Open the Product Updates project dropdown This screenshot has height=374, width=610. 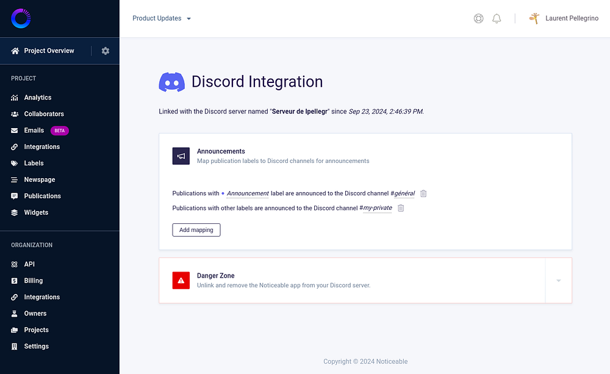tap(162, 18)
